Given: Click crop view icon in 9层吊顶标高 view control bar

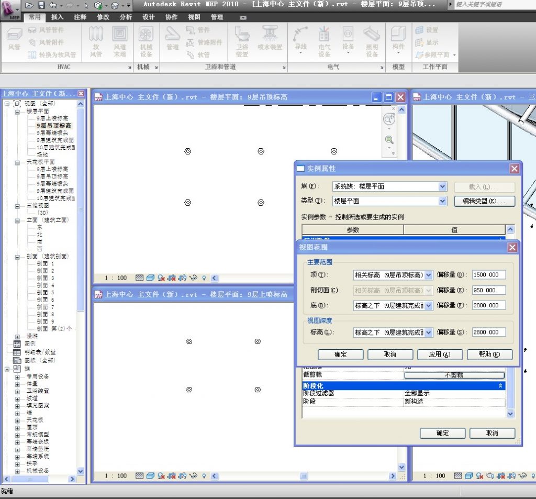Looking at the screenshot, I should click(172, 278).
